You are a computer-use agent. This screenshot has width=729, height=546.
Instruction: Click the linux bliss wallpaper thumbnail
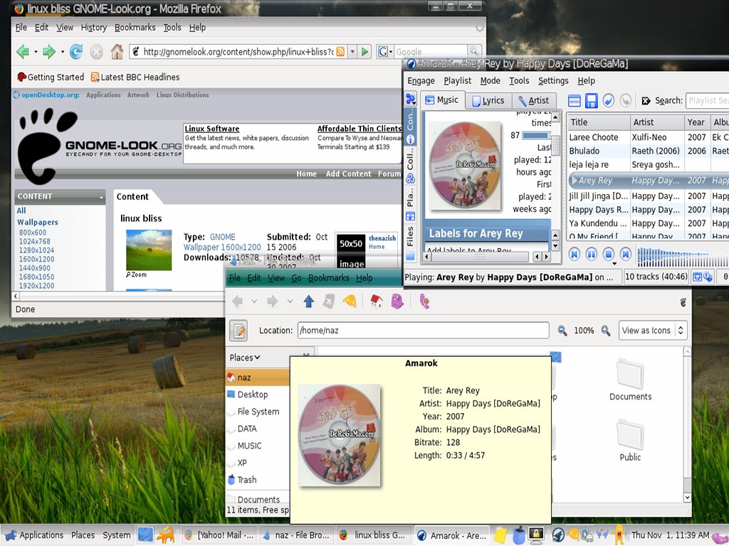[149, 250]
